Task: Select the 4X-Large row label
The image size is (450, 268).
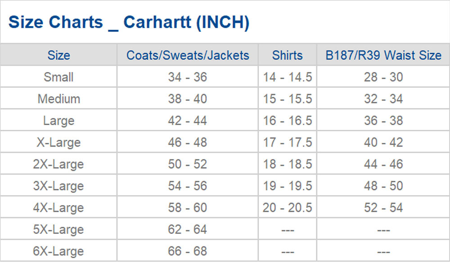Action: click(x=58, y=208)
